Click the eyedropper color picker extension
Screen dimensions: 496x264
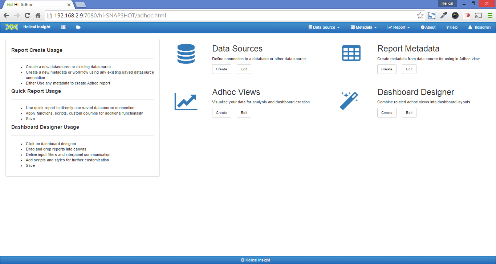click(x=443, y=15)
